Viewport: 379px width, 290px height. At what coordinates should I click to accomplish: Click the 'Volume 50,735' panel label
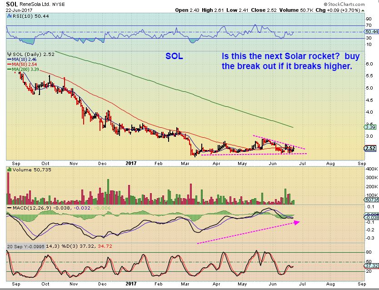(x=32, y=170)
